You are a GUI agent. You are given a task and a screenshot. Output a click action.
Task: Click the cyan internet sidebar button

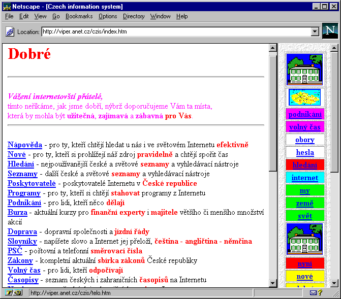click(305, 178)
